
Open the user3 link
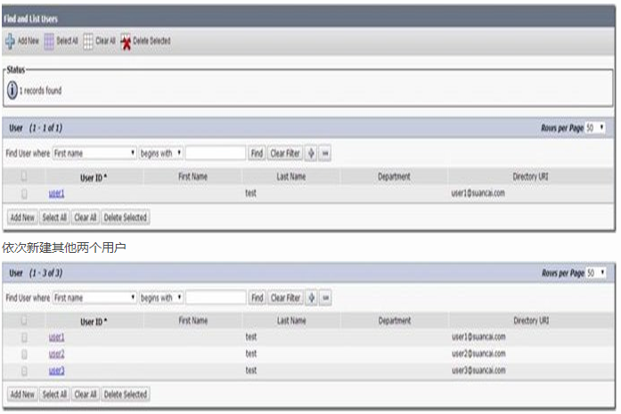[56, 370]
